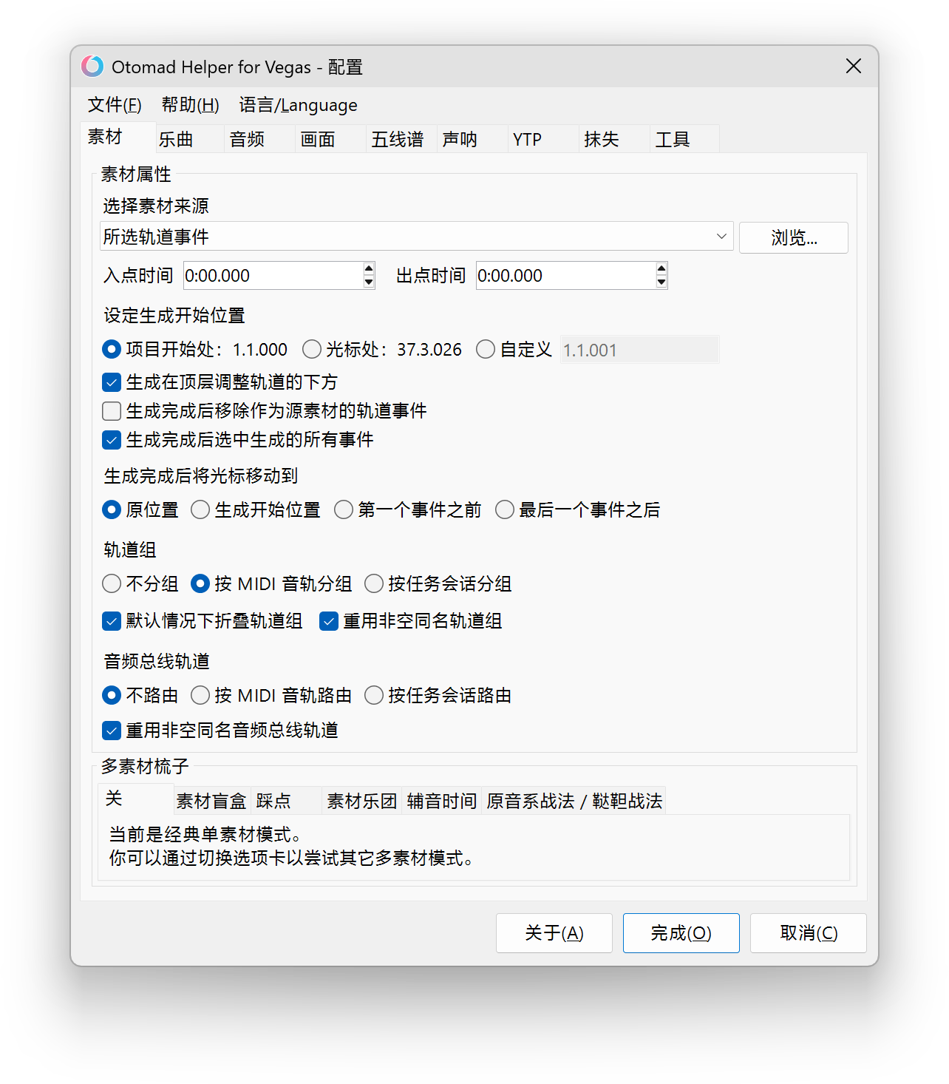Switch to the YTP tab
949x1084 pixels.
click(x=544, y=139)
